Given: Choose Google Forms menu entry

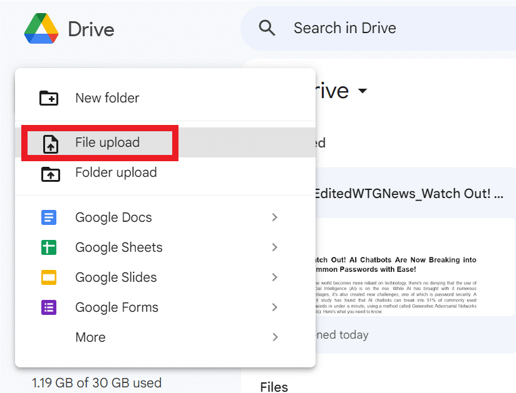Looking at the screenshot, I should pos(165,307).
